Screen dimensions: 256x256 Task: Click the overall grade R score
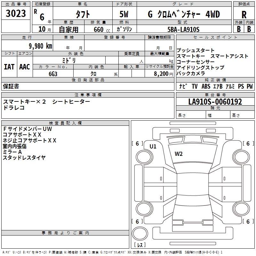(244, 14)
